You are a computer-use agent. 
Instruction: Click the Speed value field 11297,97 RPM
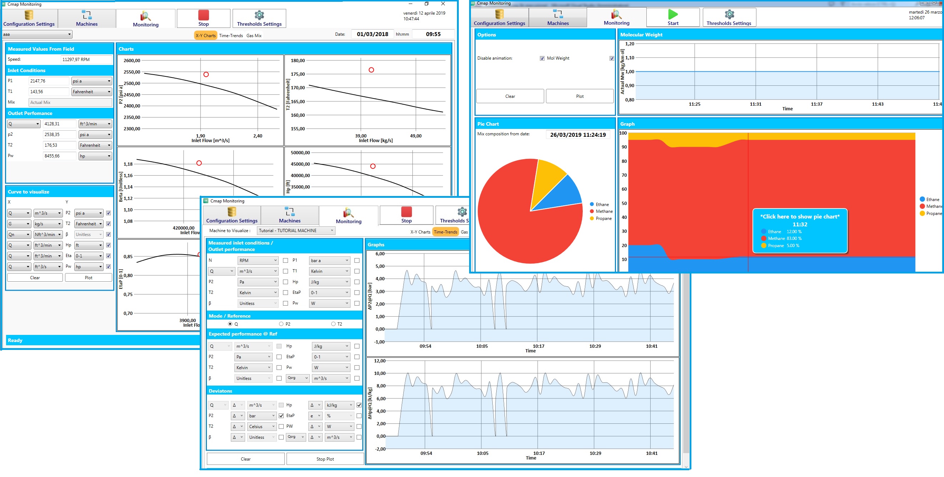pos(86,59)
